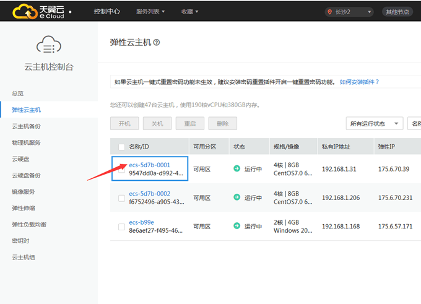Open 云主机组 in the sidebar
421x304 pixels.
tap(24, 258)
